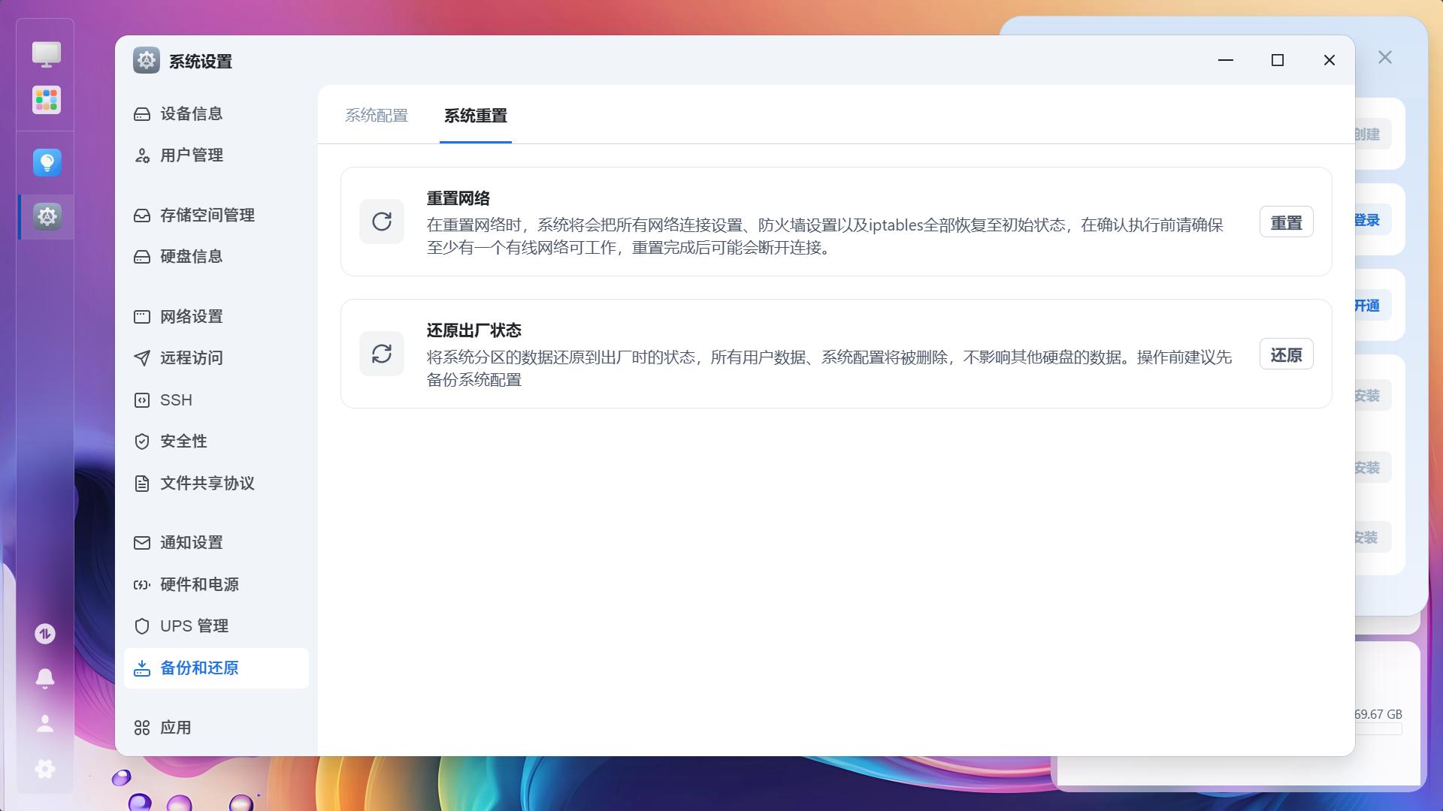
Task: Select the 系统重置 tab
Action: pyautogui.click(x=476, y=116)
